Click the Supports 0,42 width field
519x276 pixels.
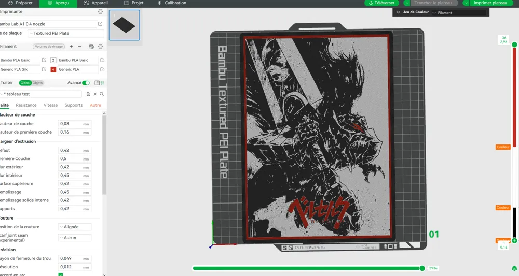pyautogui.click(x=75, y=209)
